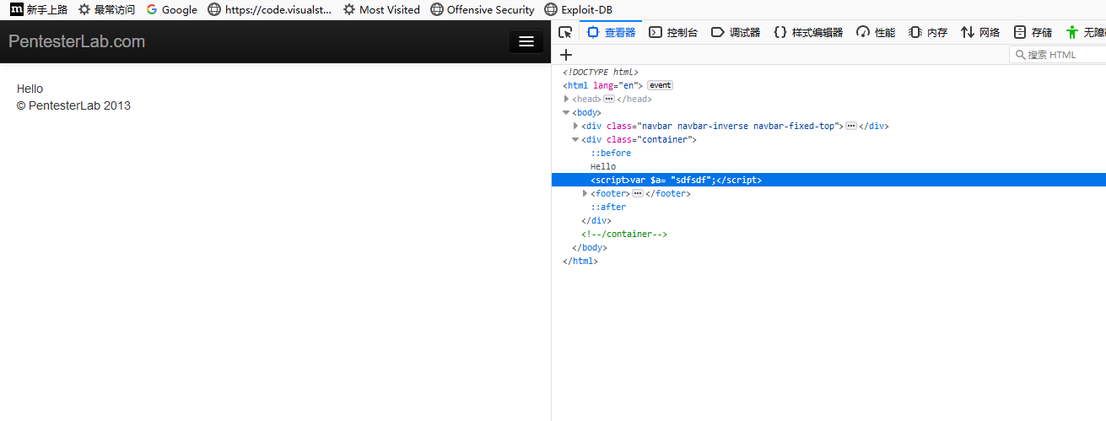Image resolution: width=1106 pixels, height=421 pixels.
Task: Expand the footer element node
Action: click(x=585, y=193)
